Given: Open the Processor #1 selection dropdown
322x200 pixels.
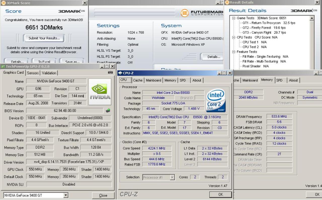Looking at the screenshot, I should tap(172, 177).
